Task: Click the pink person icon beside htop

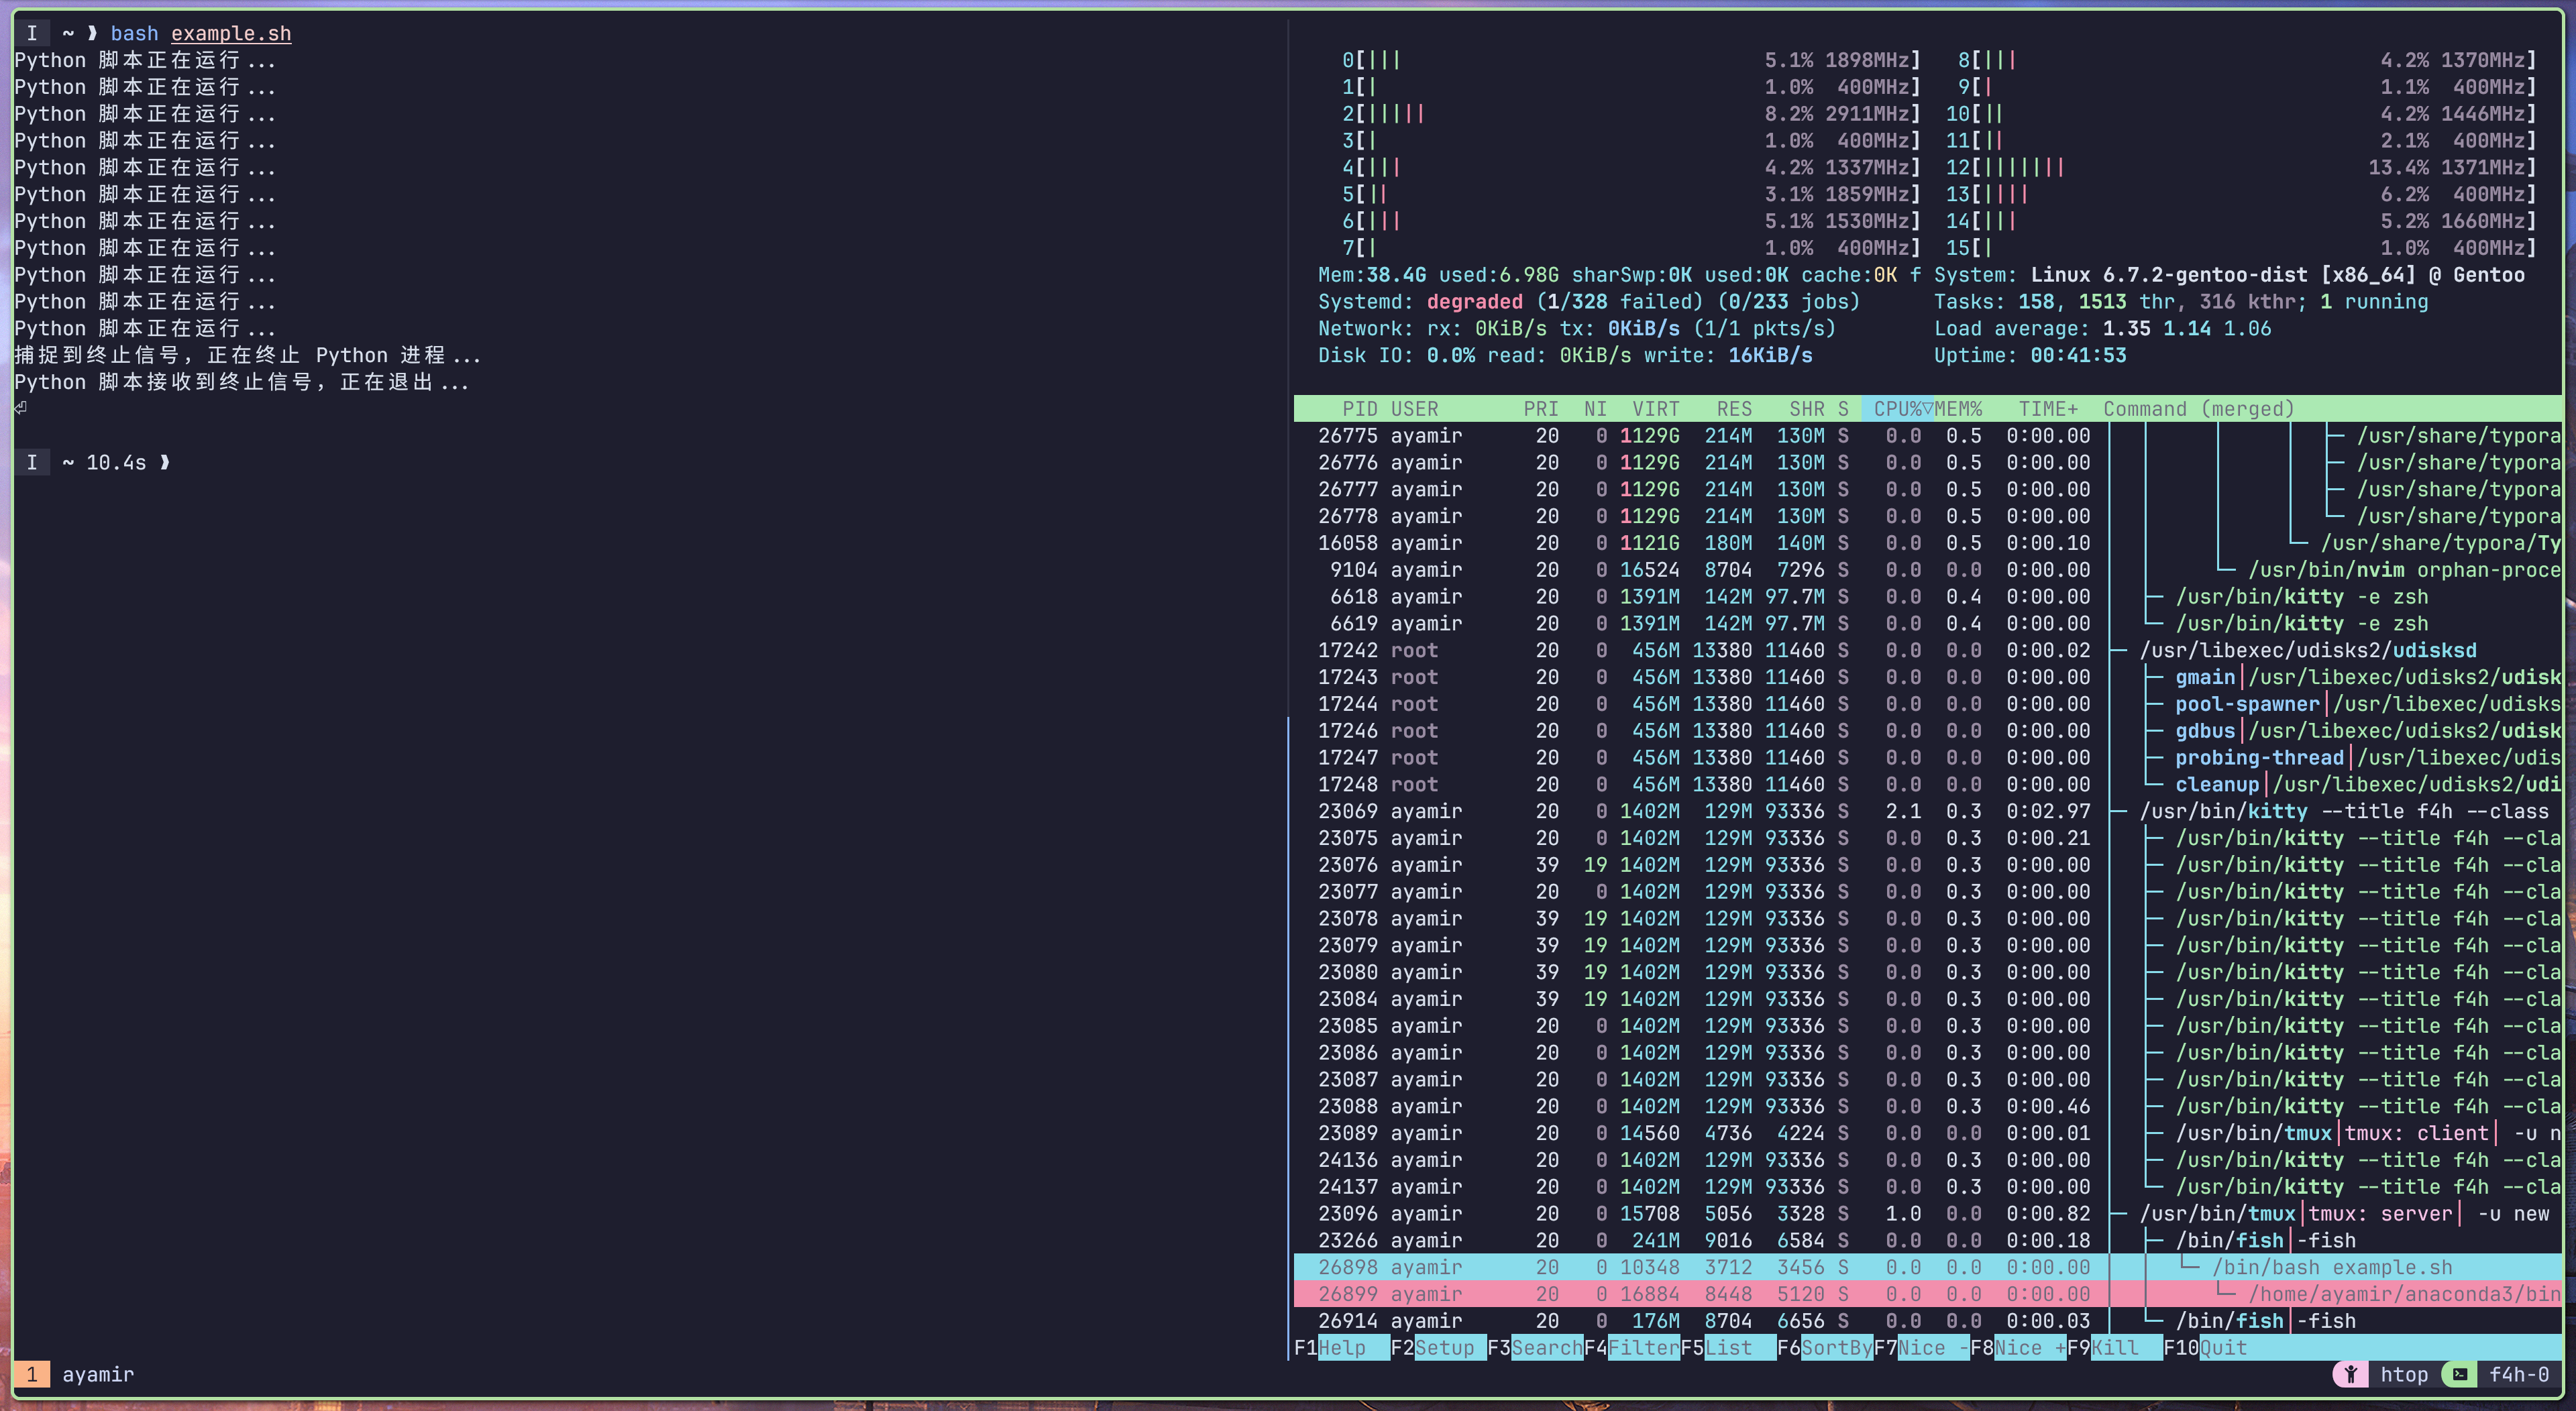Action: (2350, 1374)
